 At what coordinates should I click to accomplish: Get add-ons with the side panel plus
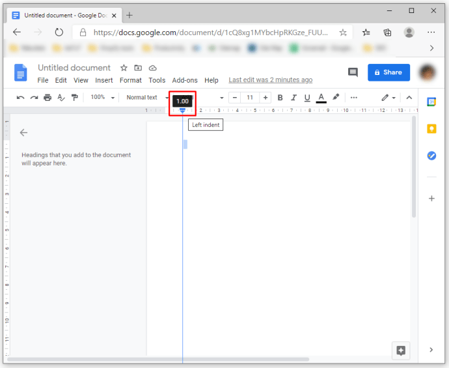click(x=431, y=199)
